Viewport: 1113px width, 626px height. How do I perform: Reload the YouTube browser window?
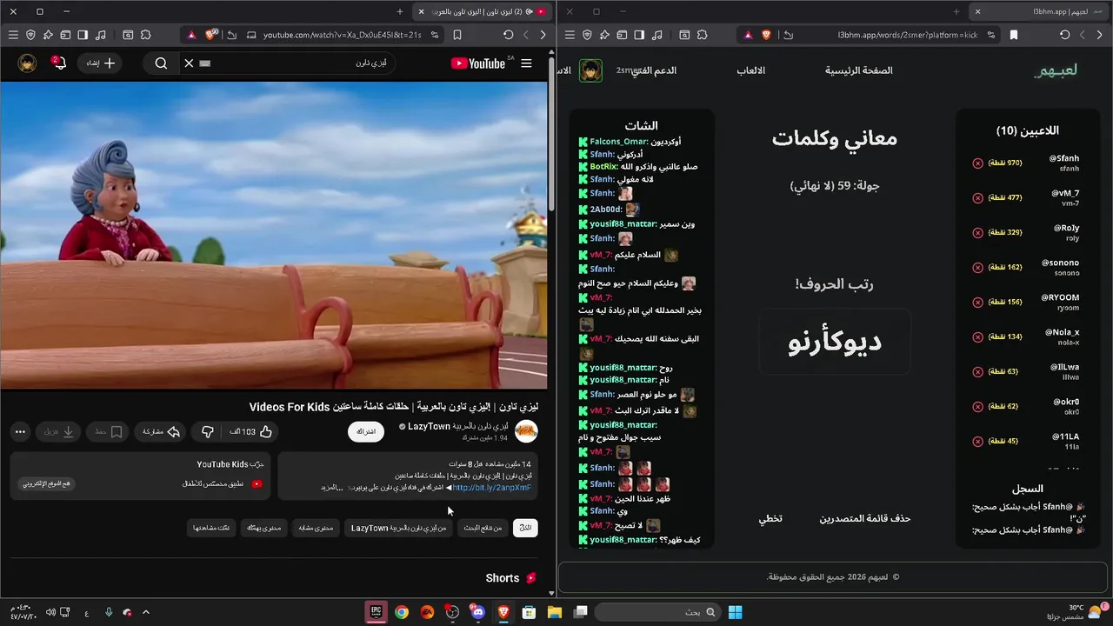click(508, 35)
